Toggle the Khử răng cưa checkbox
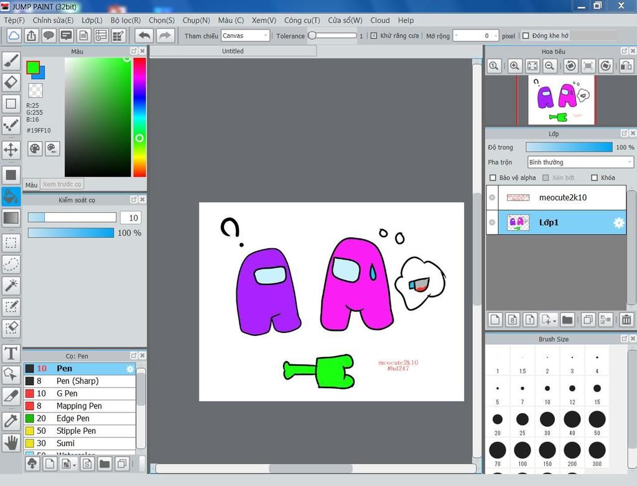637x486 pixels. point(374,35)
